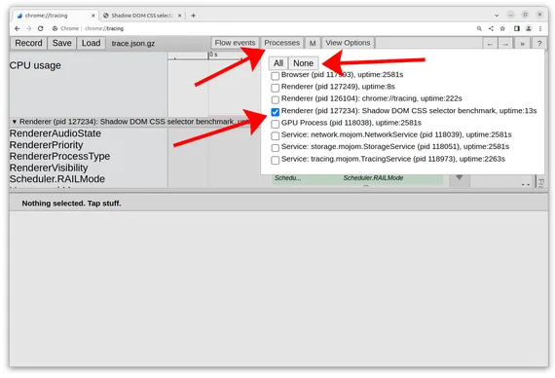The height and width of the screenshot is (378, 555).
Task: Go back in browser history
Action: [x=18, y=28]
